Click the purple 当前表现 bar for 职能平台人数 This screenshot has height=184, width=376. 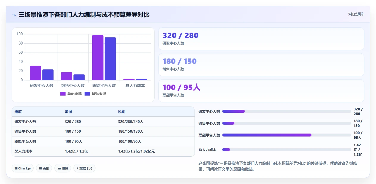(98, 58)
